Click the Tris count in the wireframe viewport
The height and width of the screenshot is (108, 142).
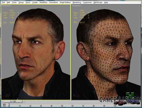tap(82, 15)
